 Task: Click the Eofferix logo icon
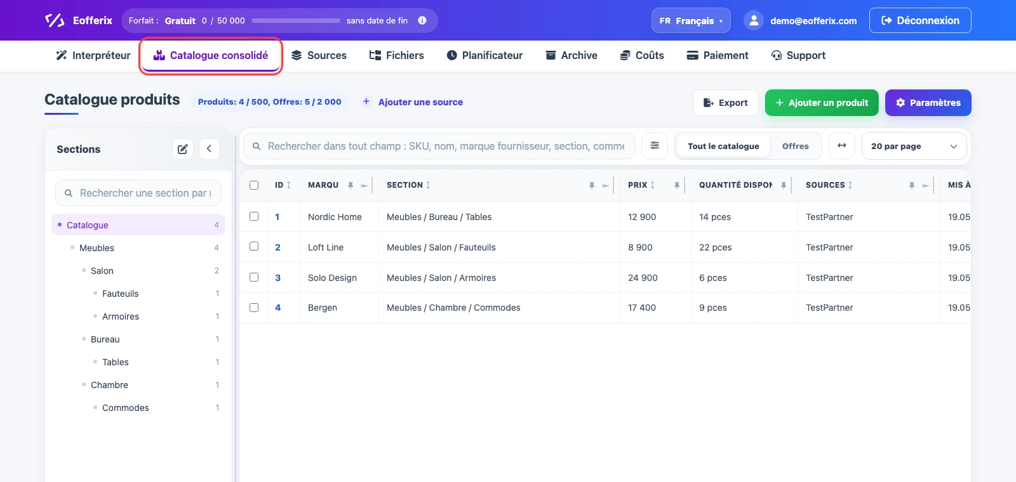tap(55, 20)
